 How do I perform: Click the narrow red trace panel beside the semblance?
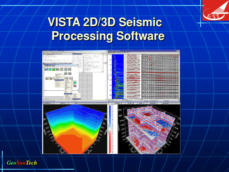click(x=133, y=77)
